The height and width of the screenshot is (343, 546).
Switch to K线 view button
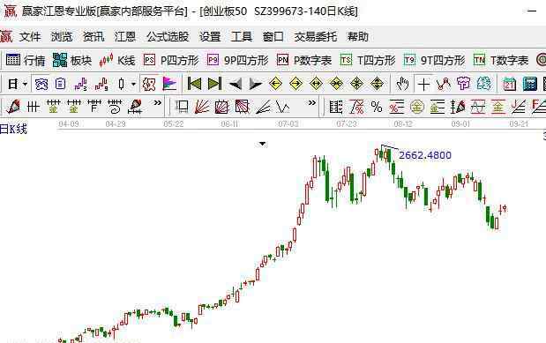117,60
